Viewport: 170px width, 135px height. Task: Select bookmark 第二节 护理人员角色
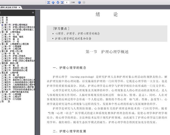pos(15,56)
